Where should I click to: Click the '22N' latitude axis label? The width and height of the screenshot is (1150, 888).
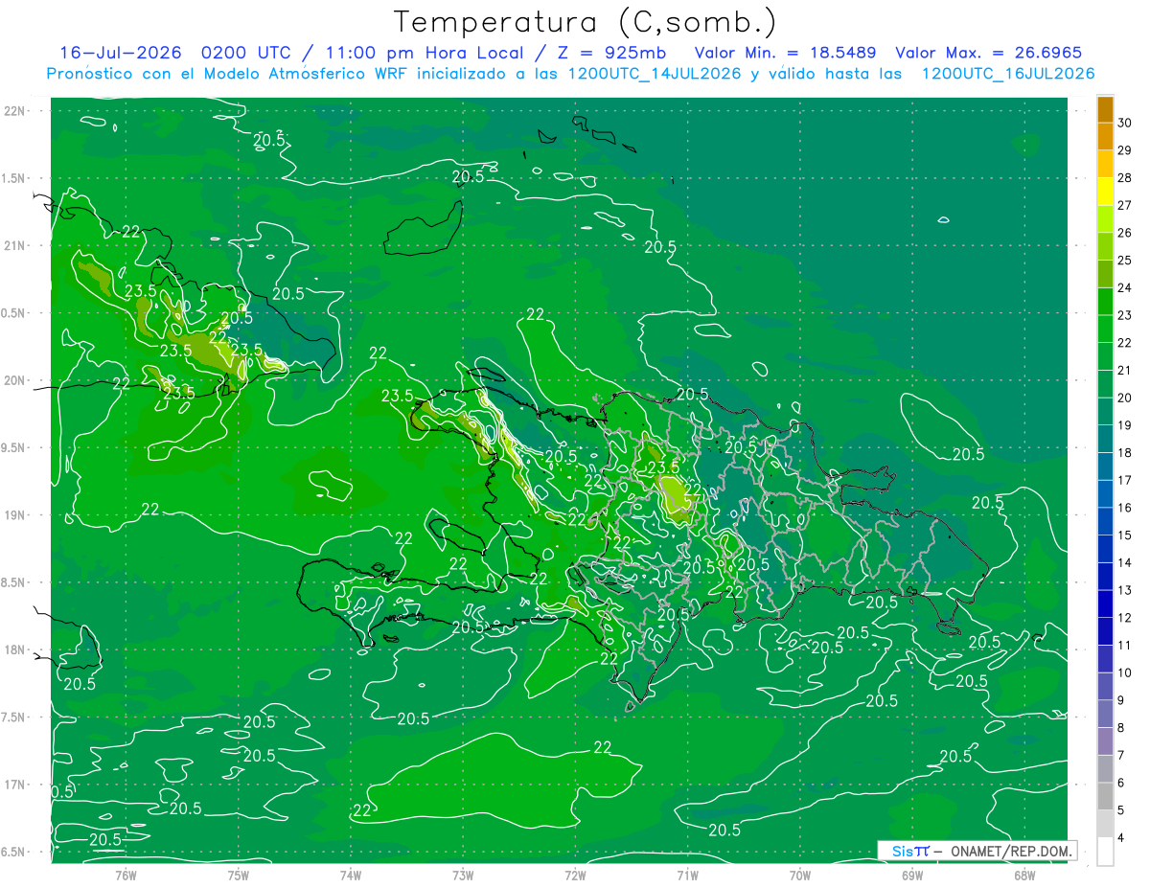point(16,110)
